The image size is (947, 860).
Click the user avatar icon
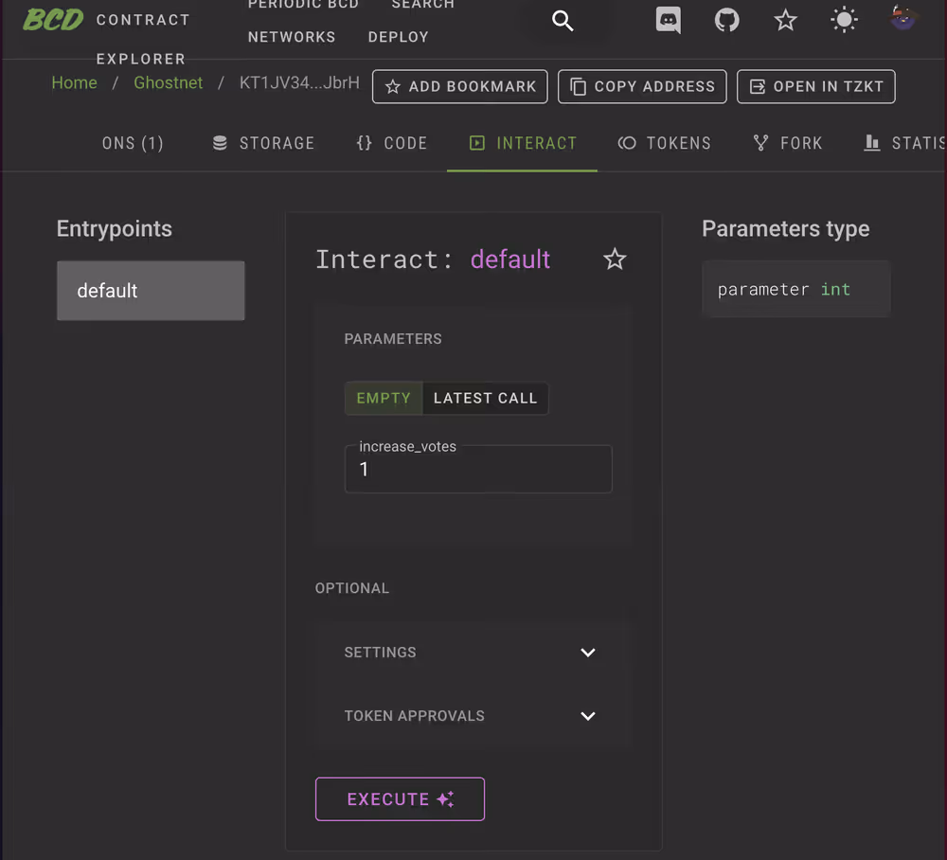tap(902, 18)
